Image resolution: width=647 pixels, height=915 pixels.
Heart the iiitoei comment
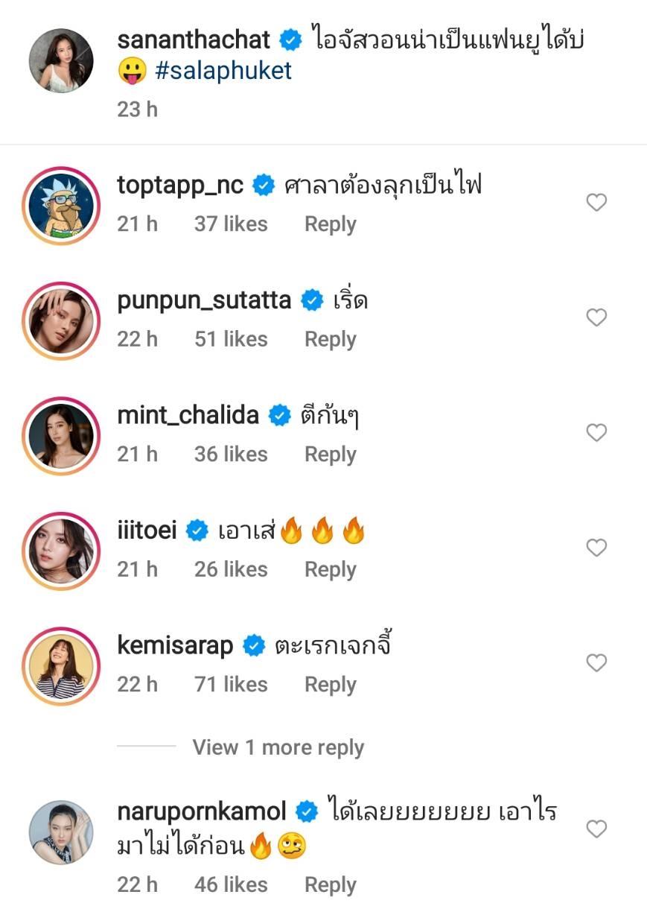[x=596, y=548]
